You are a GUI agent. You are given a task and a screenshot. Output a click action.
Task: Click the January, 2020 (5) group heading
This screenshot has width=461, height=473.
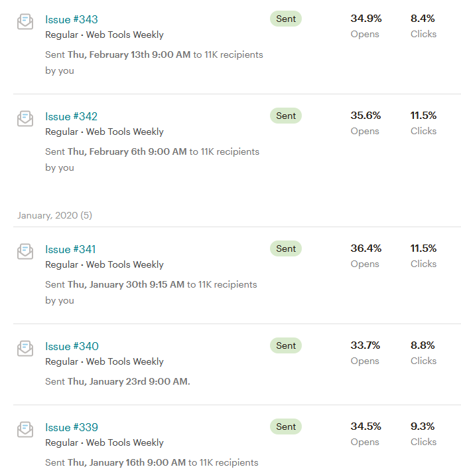coord(54,215)
